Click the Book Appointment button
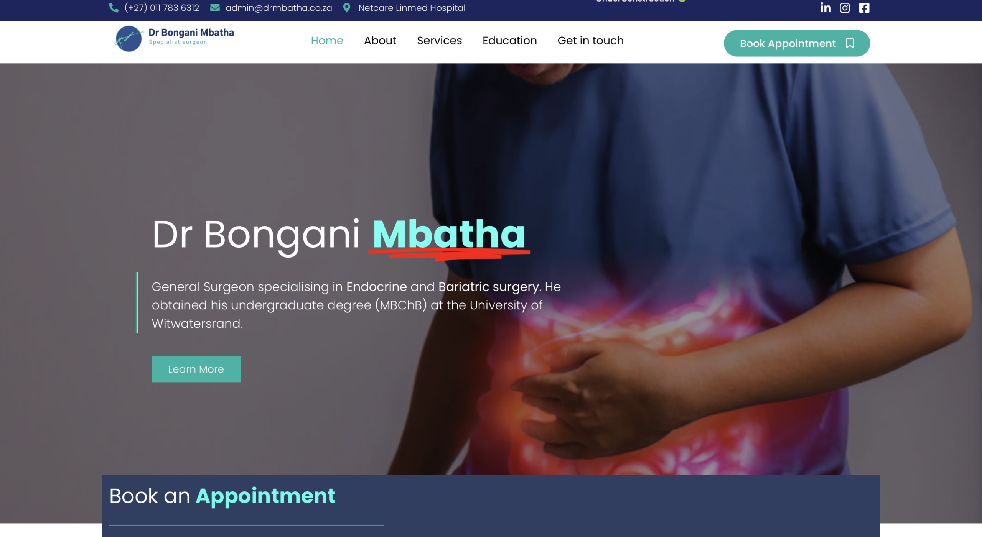The image size is (982, 537). coord(797,43)
